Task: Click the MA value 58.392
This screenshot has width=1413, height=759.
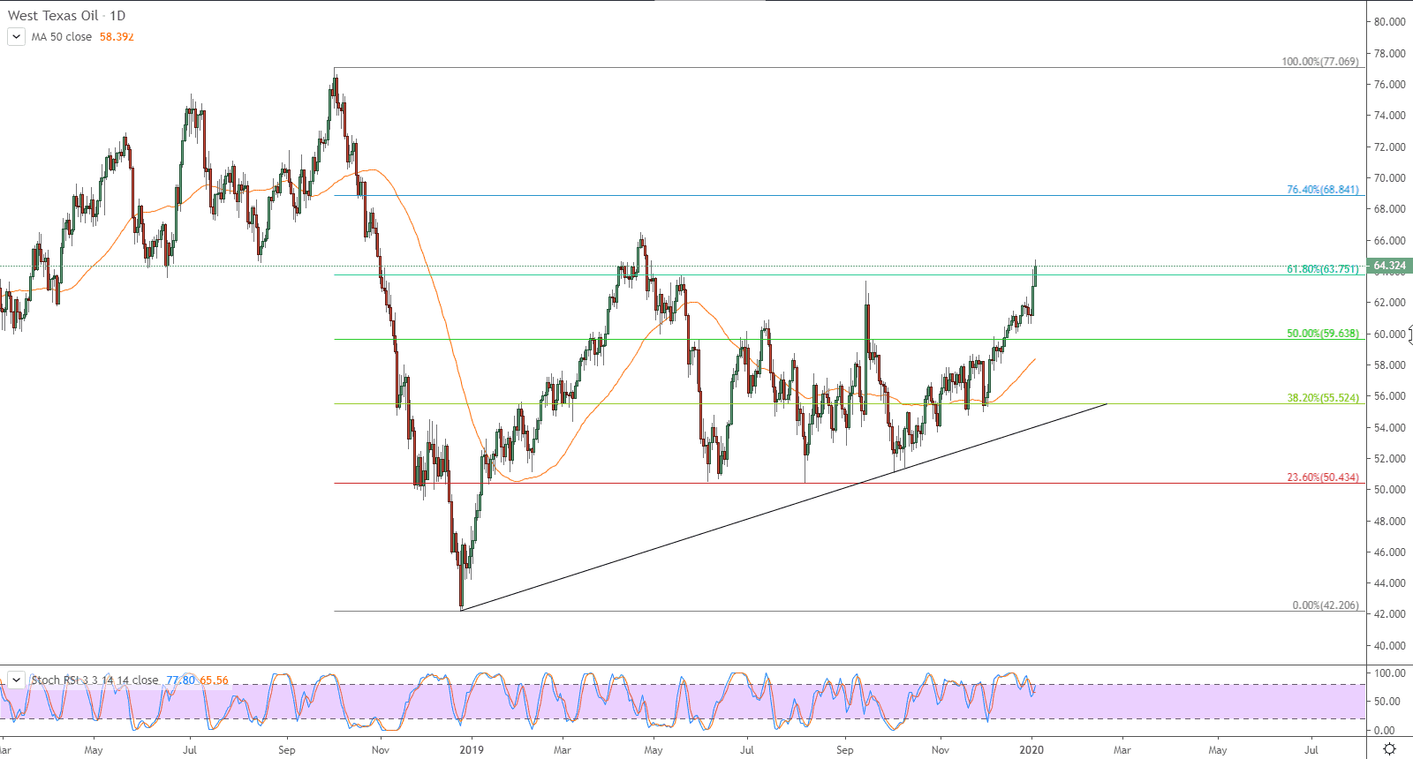Action: click(117, 37)
